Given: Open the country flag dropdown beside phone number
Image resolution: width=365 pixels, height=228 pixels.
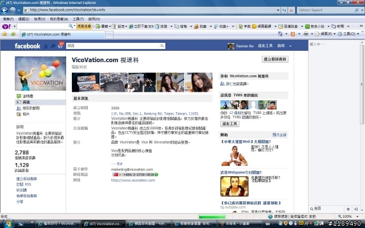Looking at the screenshot, I should [120, 175].
